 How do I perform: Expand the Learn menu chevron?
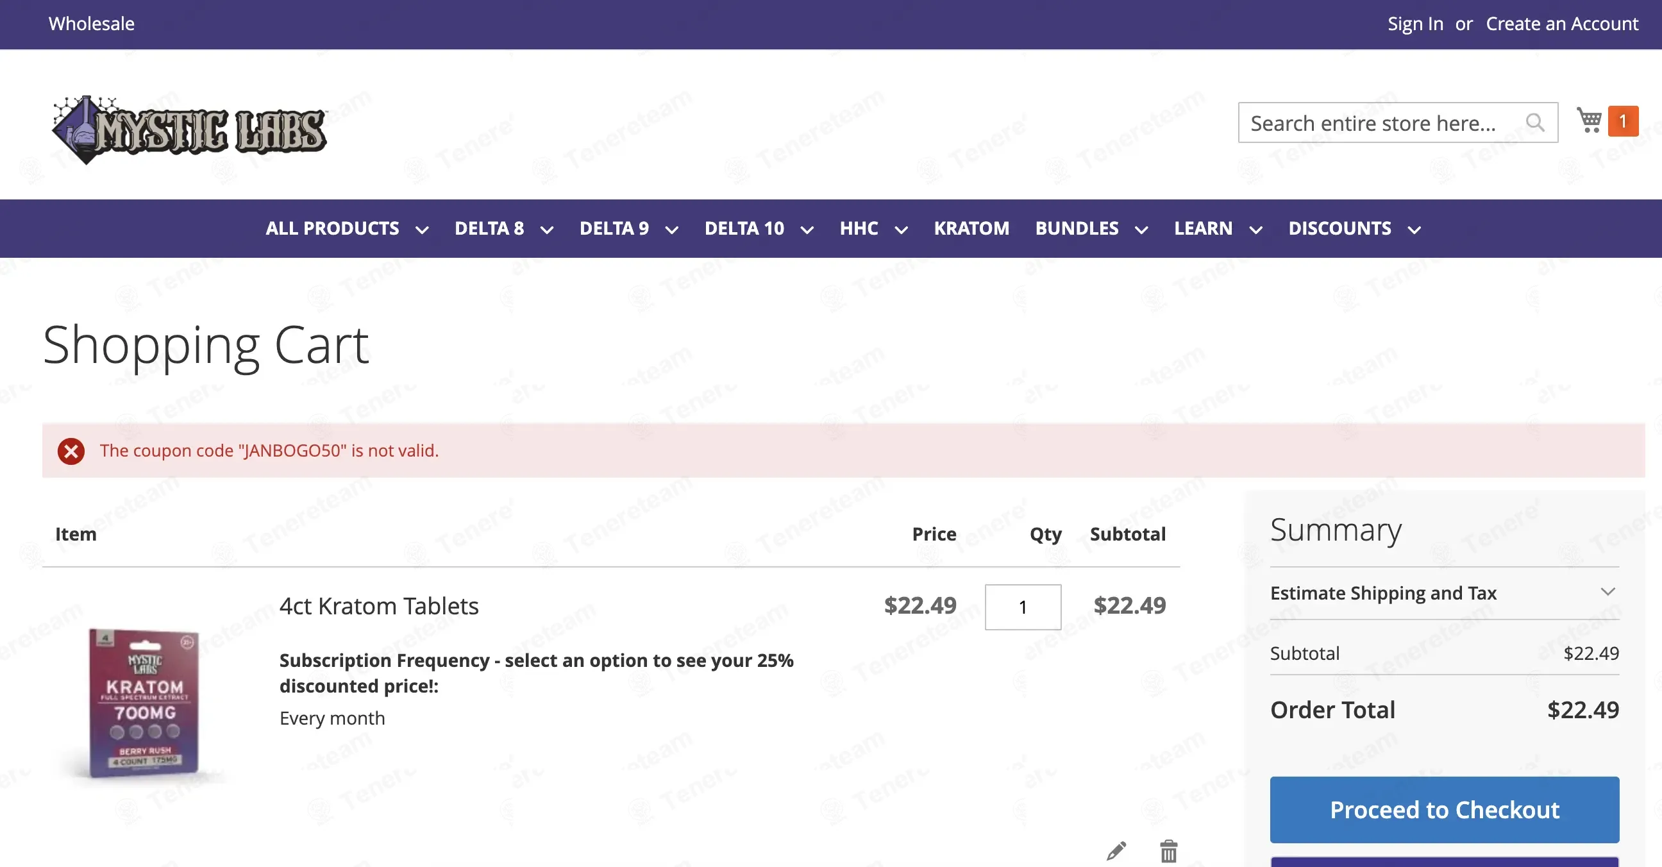(x=1255, y=230)
